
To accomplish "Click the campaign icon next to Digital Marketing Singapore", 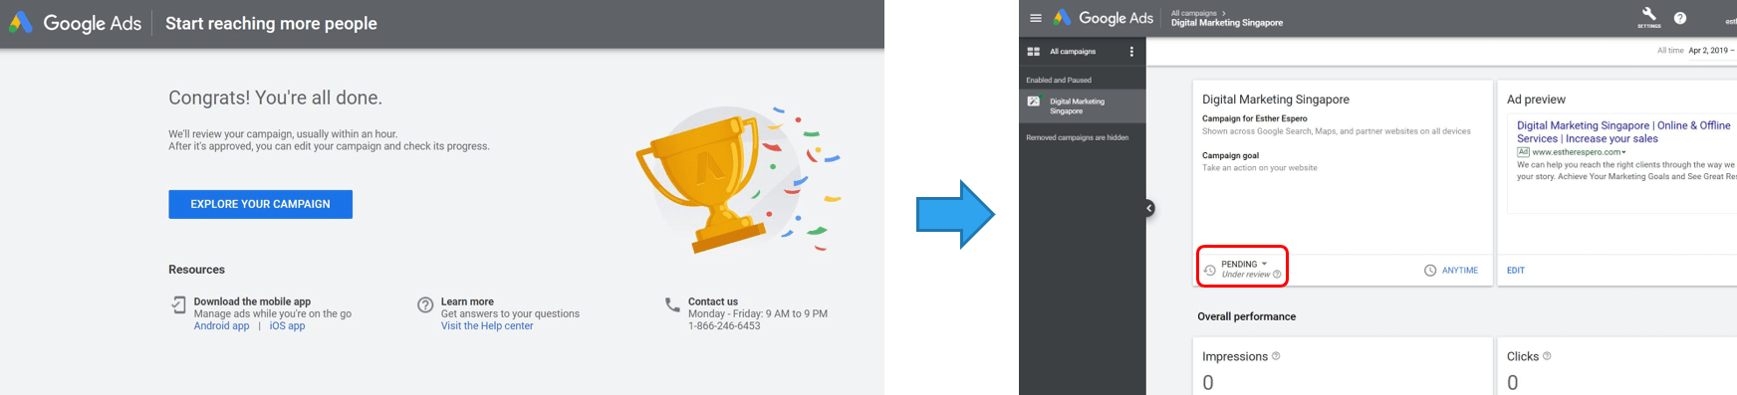I will click(1034, 101).
